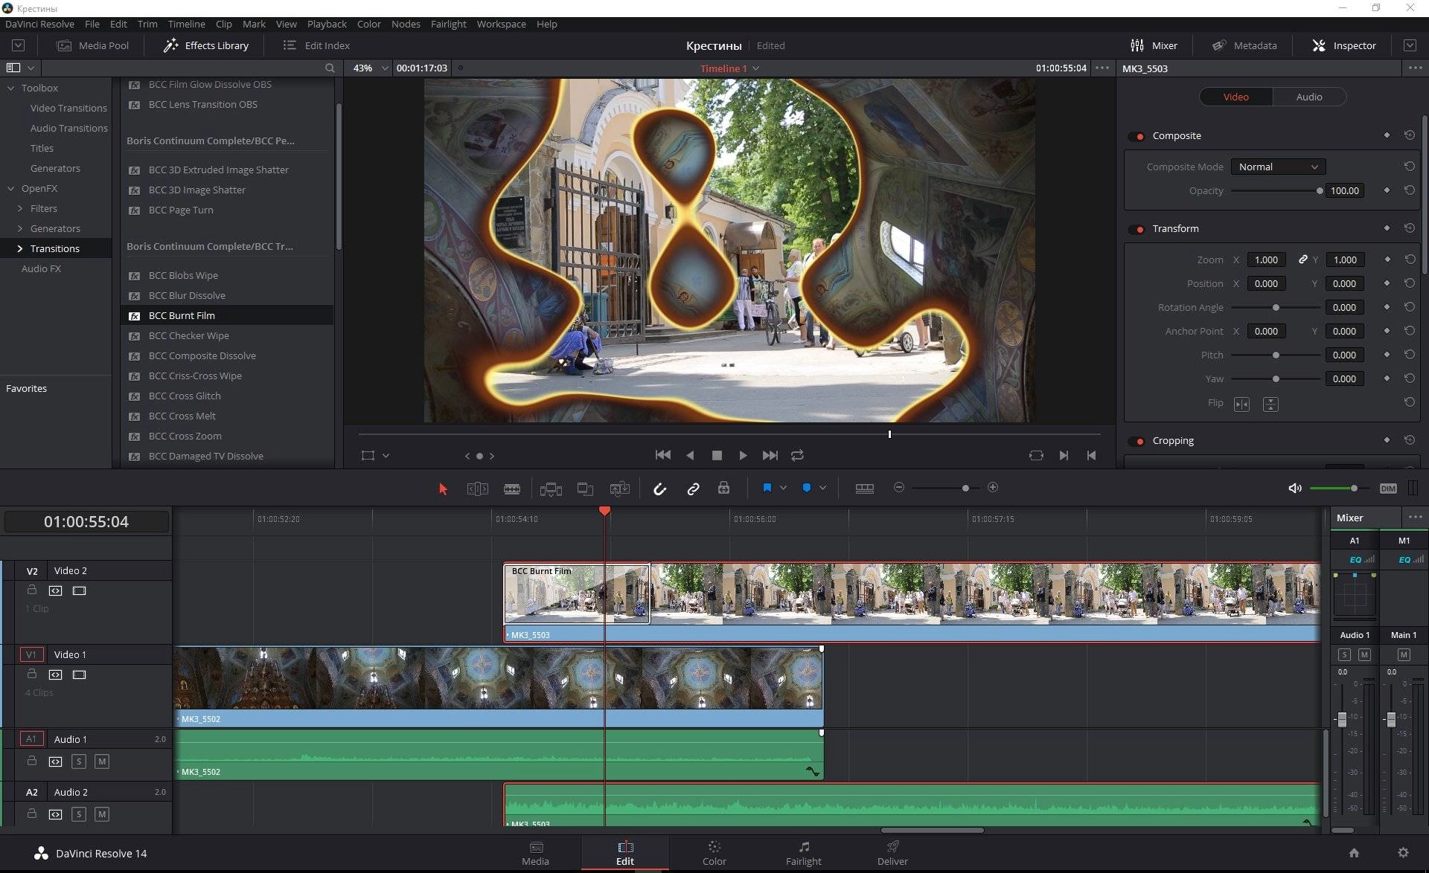Adjust the timeline zoom slider
This screenshot has width=1429, height=873.
click(965, 488)
